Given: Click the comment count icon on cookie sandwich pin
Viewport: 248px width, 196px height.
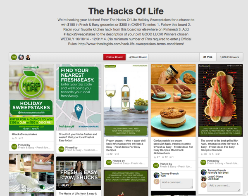Looking at the screenshot, I should tap(170, 157).
